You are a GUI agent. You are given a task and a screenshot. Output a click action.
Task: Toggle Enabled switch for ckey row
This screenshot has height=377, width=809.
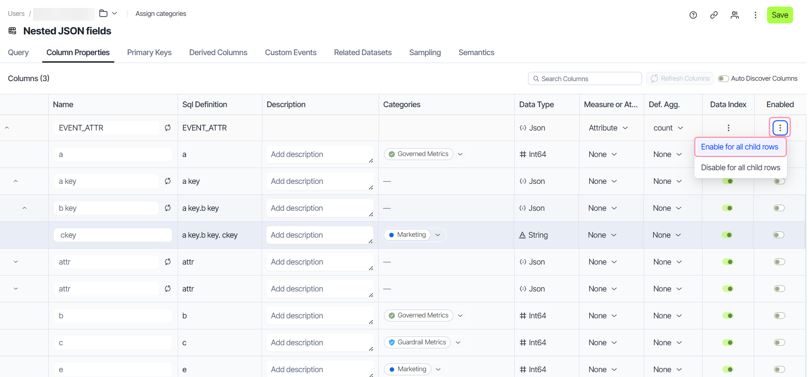pyautogui.click(x=779, y=235)
